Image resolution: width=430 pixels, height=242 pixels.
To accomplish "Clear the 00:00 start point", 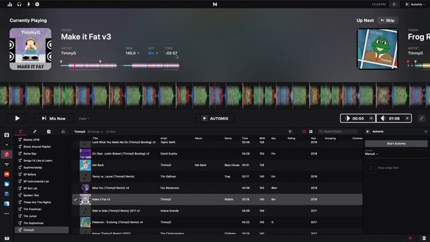I will [x=372, y=118].
